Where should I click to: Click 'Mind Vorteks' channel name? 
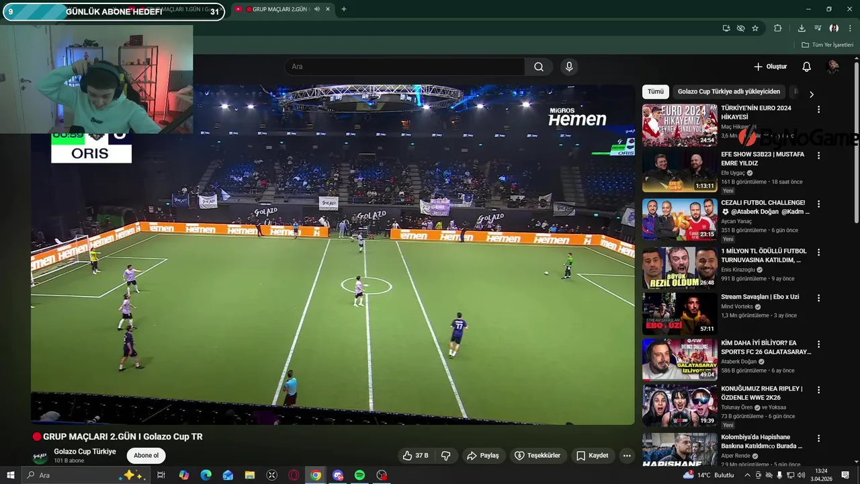pyautogui.click(x=736, y=307)
